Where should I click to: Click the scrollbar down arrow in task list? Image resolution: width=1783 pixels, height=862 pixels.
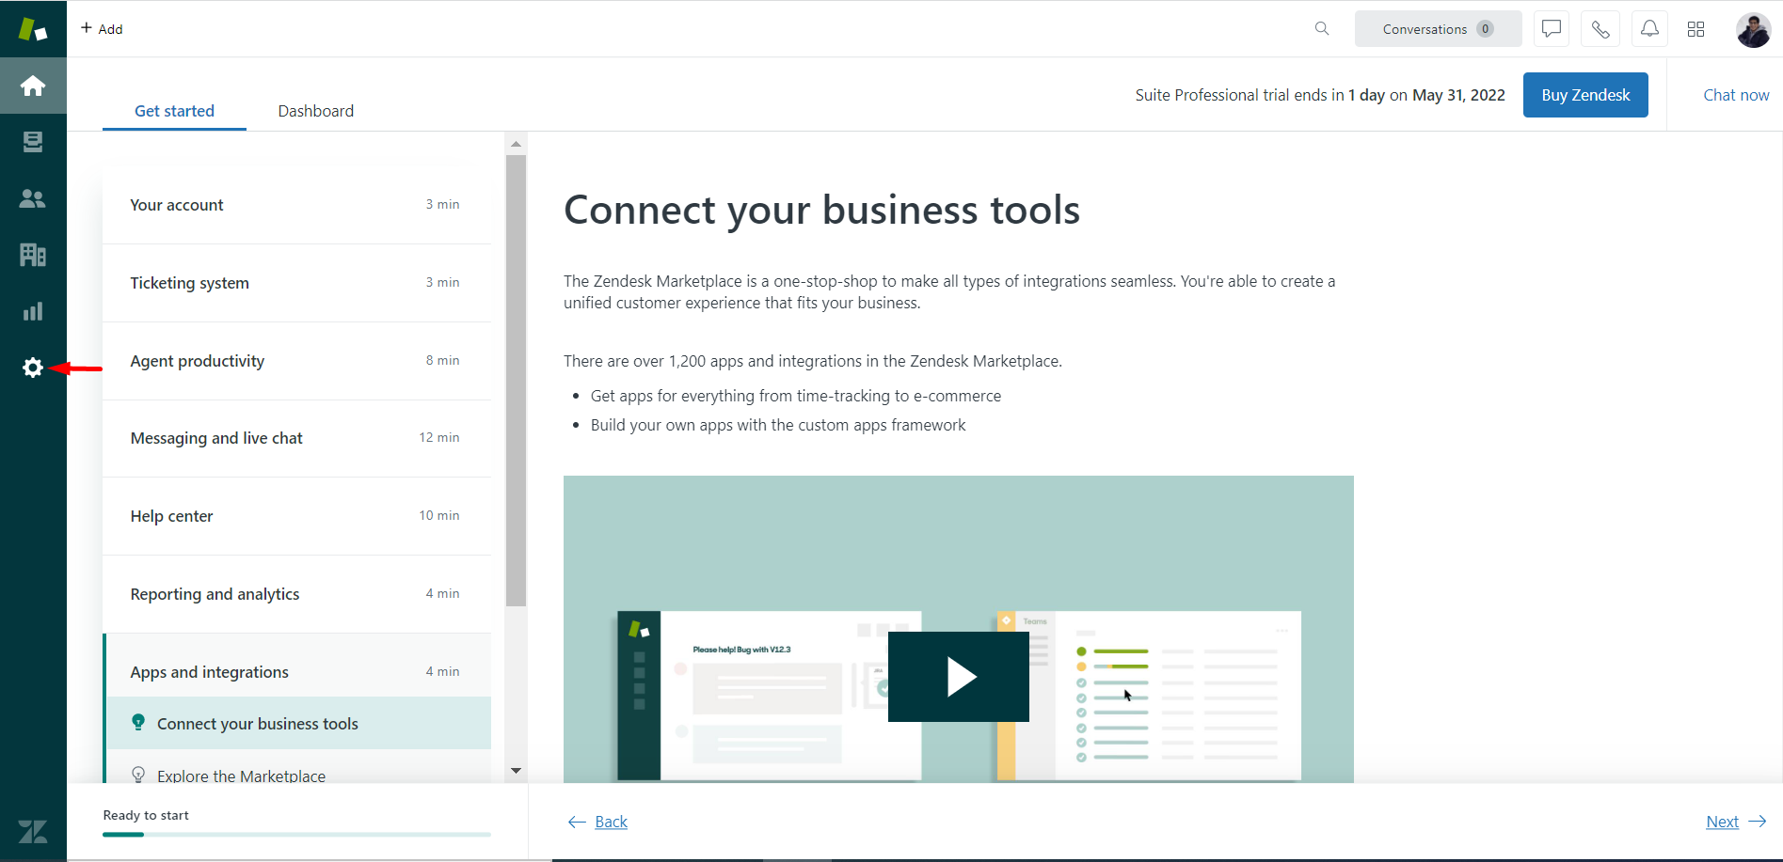pos(516,771)
